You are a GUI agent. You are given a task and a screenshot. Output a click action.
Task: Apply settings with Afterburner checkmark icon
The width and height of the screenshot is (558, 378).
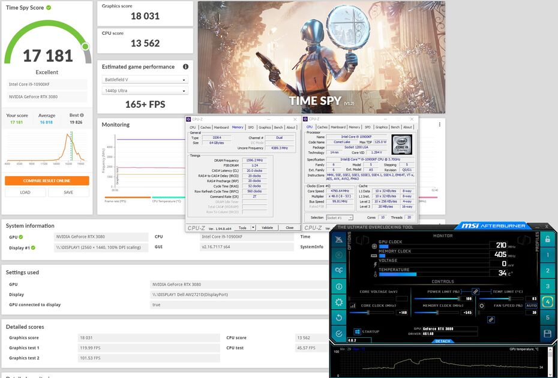pos(339,334)
